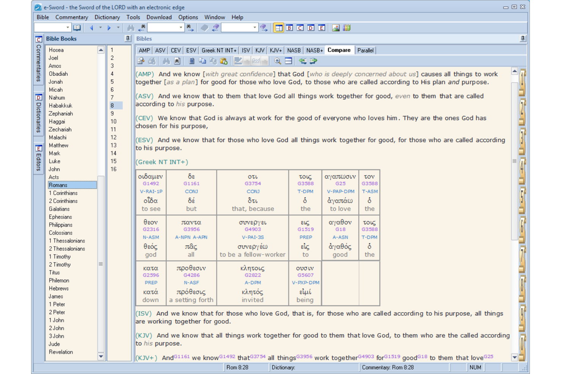The image size is (561, 374).
Task: Toggle the standard layout button
Action: (x=279, y=28)
